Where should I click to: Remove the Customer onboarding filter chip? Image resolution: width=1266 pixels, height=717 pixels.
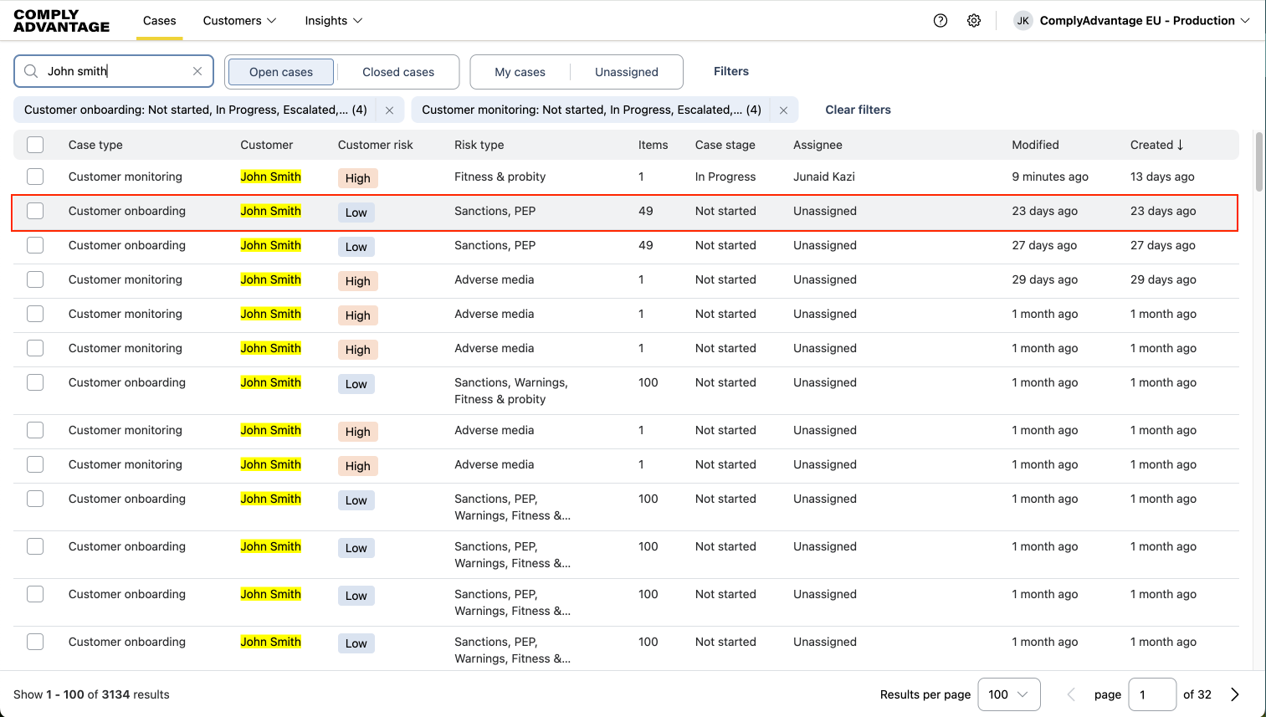(x=389, y=110)
